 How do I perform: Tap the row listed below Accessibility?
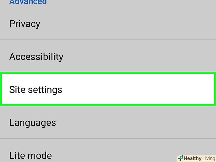click(x=108, y=89)
